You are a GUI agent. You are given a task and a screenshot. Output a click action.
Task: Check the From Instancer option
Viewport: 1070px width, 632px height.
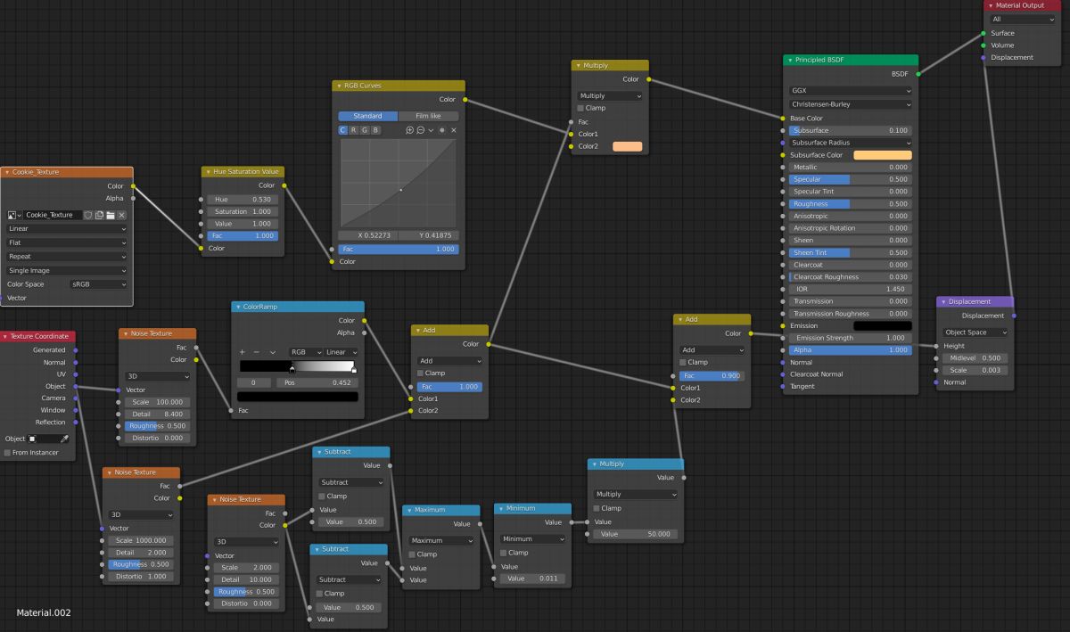(7, 453)
